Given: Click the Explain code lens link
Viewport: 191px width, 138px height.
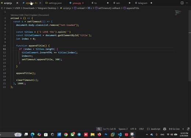Looking at the screenshot, I should (x=34, y=15).
